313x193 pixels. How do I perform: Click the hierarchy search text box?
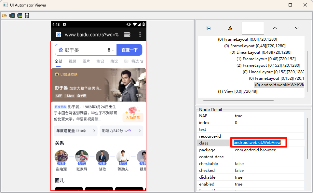[252, 28]
